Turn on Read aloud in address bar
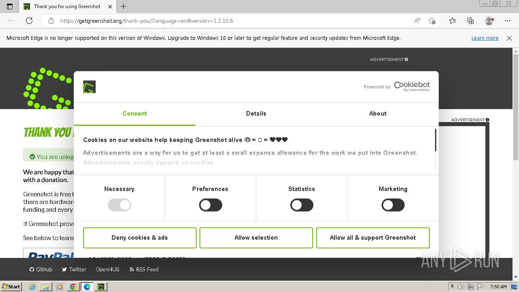Image resolution: width=519 pixels, height=292 pixels. pos(417,21)
